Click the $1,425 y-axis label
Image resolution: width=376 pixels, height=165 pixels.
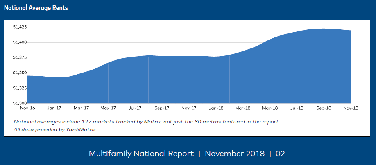[20, 27]
